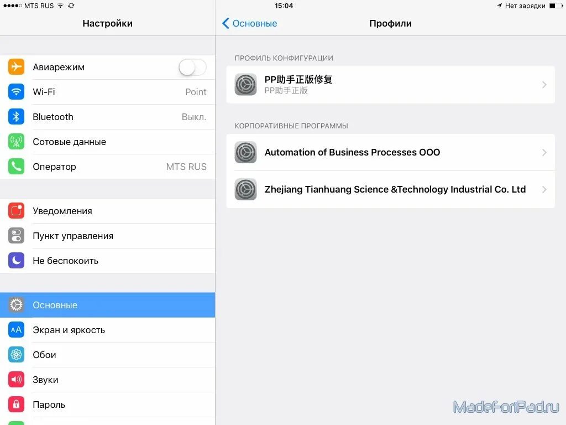Tap the PP助手正版修复 profile gear icon
The width and height of the screenshot is (566, 425).
click(245, 85)
